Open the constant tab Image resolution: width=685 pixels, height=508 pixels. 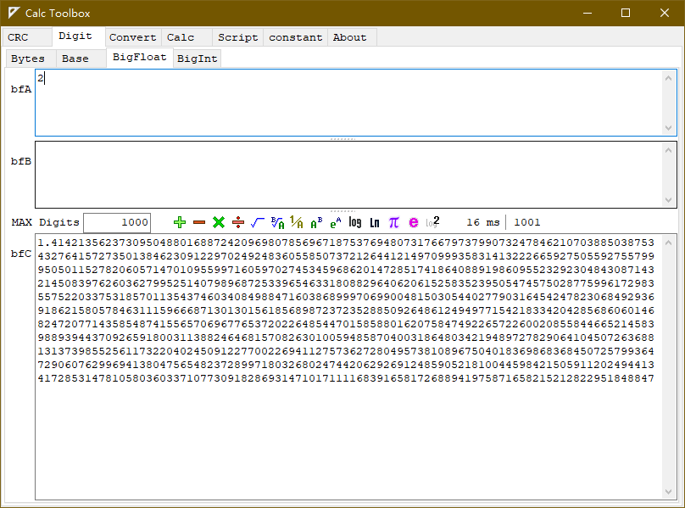[x=295, y=37]
